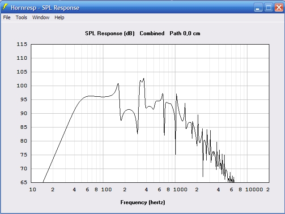Click the 70 dB axis value
The height and width of the screenshot is (214, 285).
coord(24,169)
